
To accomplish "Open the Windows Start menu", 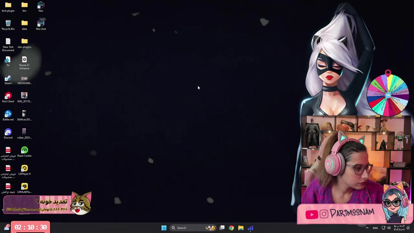I will click(x=164, y=228).
